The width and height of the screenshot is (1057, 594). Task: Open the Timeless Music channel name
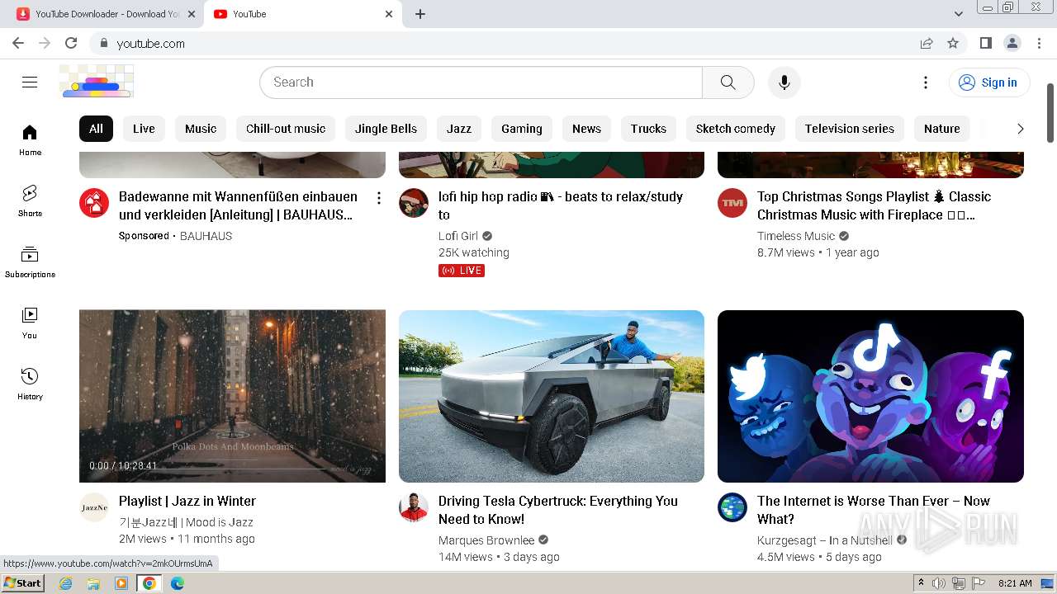[796, 236]
